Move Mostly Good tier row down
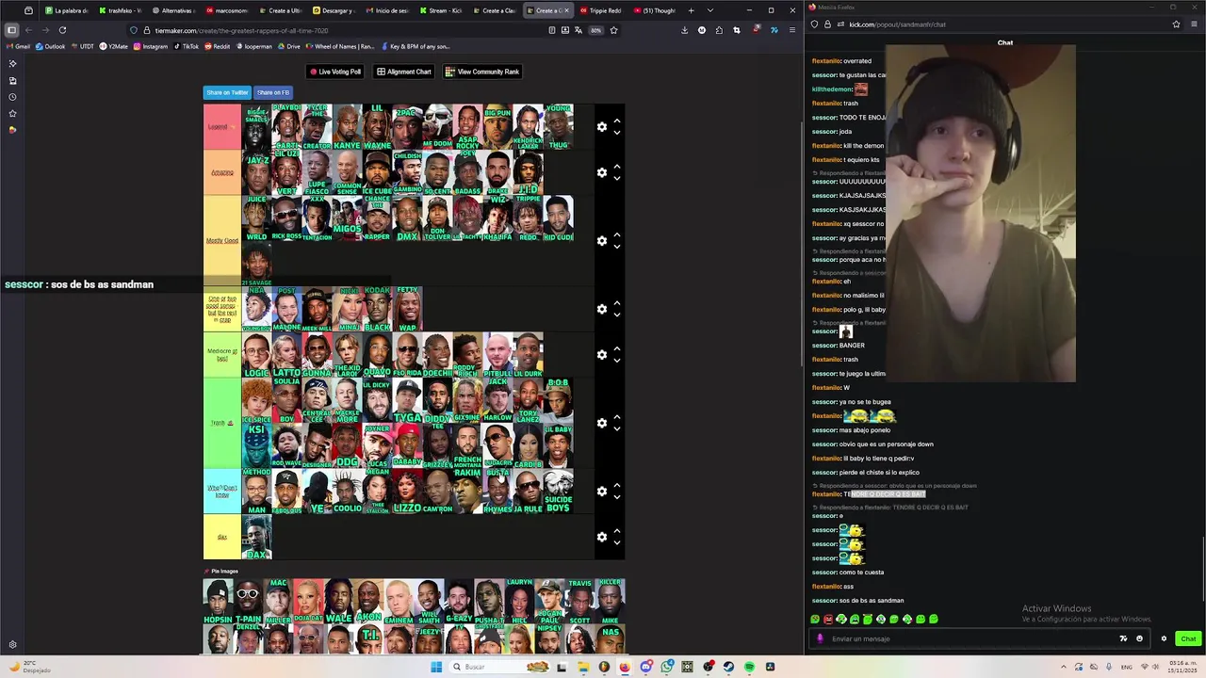 [617, 247]
